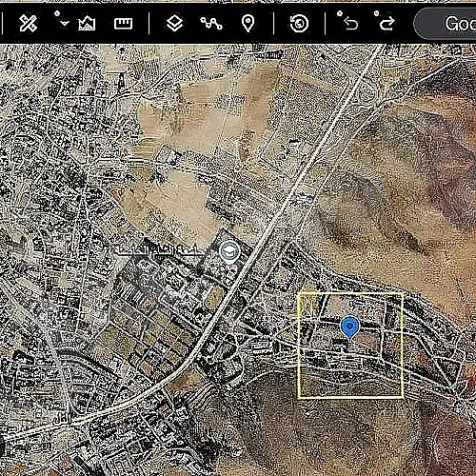Click the undo arrow
476x476 pixels.
pos(351,24)
